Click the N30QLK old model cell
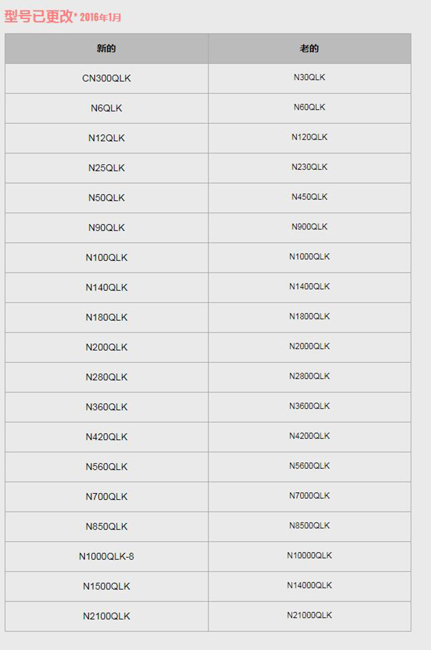 click(x=309, y=77)
